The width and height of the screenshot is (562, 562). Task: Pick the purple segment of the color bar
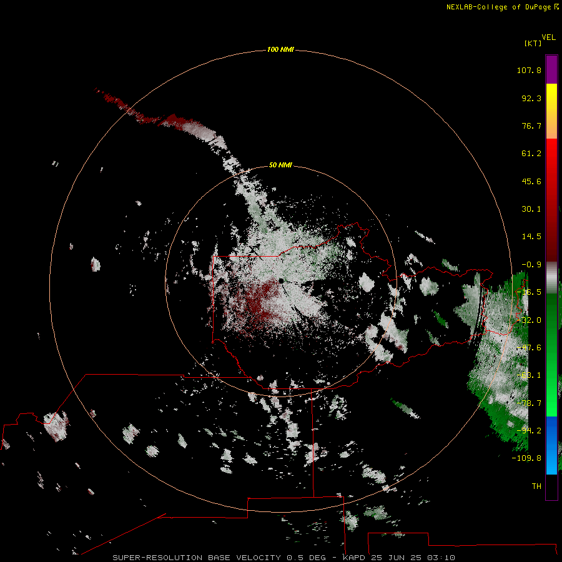pos(551,69)
